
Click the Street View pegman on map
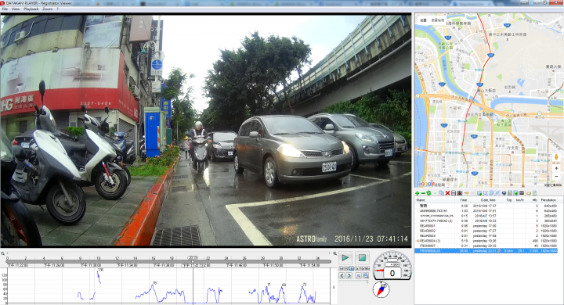tap(556, 157)
